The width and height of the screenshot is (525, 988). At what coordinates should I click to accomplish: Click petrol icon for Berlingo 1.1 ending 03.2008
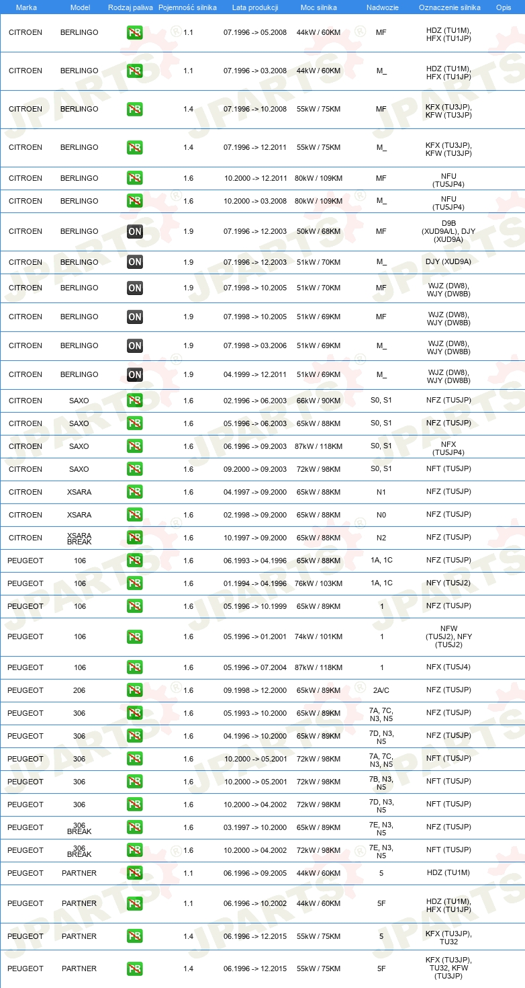point(135,71)
